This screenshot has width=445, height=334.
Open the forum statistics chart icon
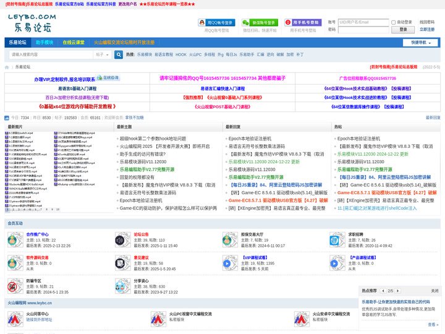click(7, 118)
